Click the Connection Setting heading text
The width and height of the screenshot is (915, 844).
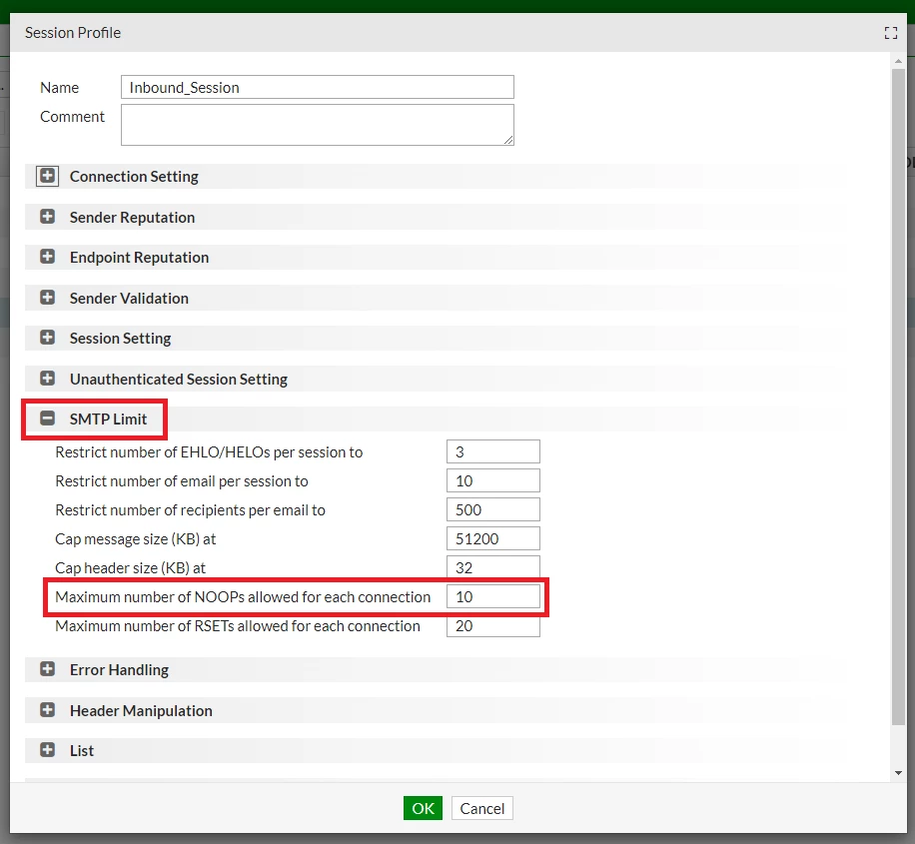(134, 176)
